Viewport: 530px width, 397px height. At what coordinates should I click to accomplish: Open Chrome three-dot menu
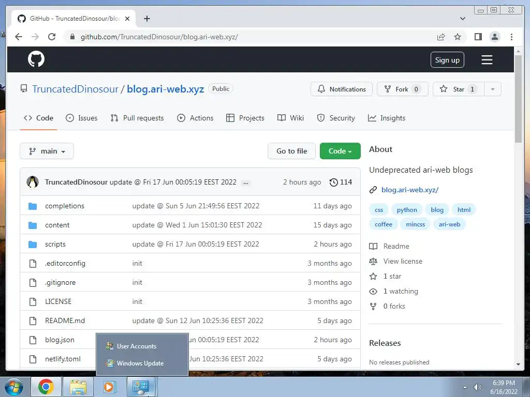tap(511, 37)
